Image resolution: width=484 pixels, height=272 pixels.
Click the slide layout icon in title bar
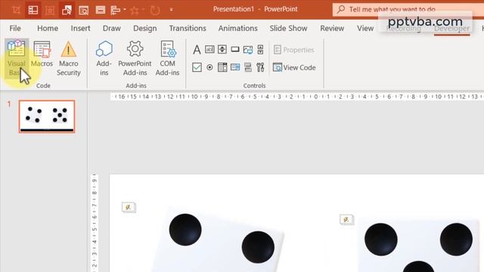tap(33, 10)
